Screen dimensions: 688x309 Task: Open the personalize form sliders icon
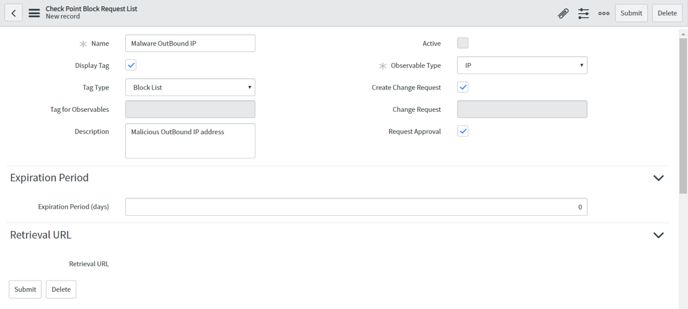(583, 14)
